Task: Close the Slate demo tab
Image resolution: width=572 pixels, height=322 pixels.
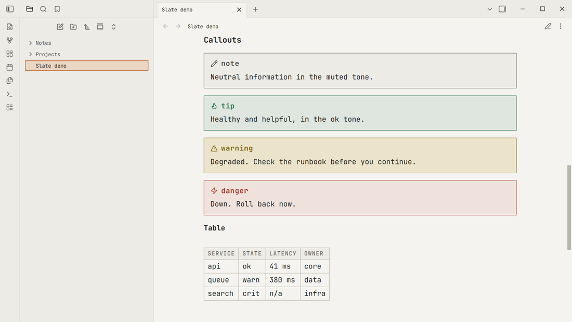Action: [x=239, y=10]
